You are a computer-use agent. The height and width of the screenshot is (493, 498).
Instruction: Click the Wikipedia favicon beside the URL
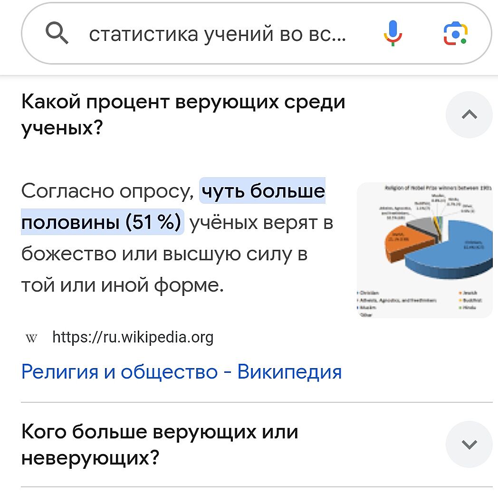31,338
